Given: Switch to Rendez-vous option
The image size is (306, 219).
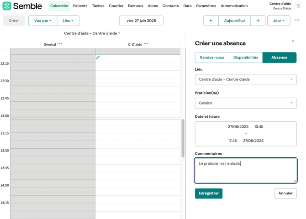Looking at the screenshot, I should pyautogui.click(x=212, y=57).
